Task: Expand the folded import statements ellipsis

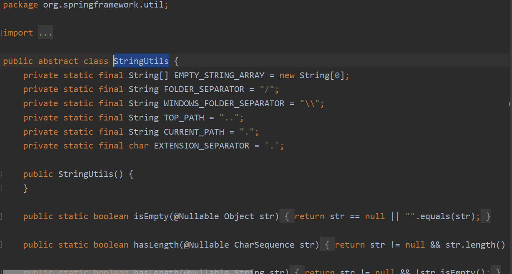Action: 46,33
